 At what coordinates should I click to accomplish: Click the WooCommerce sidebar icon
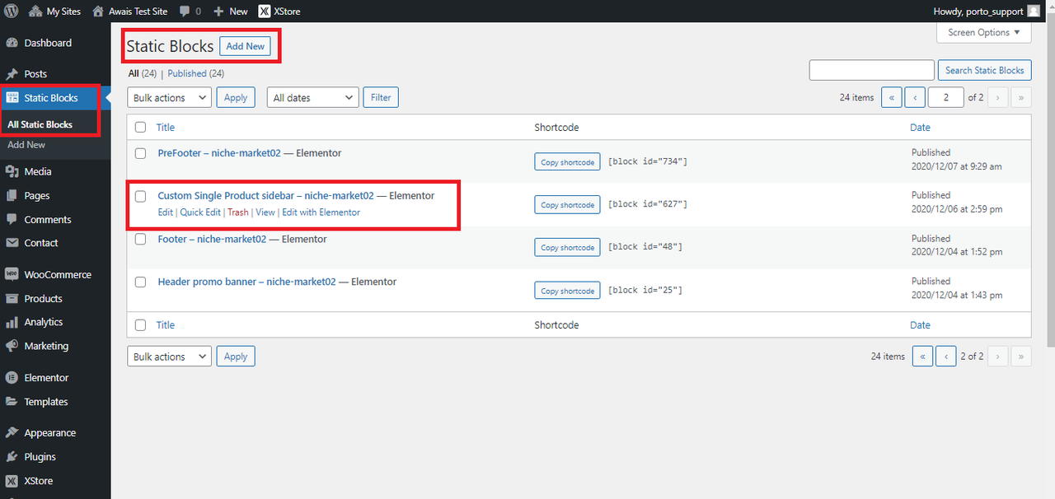(12, 275)
